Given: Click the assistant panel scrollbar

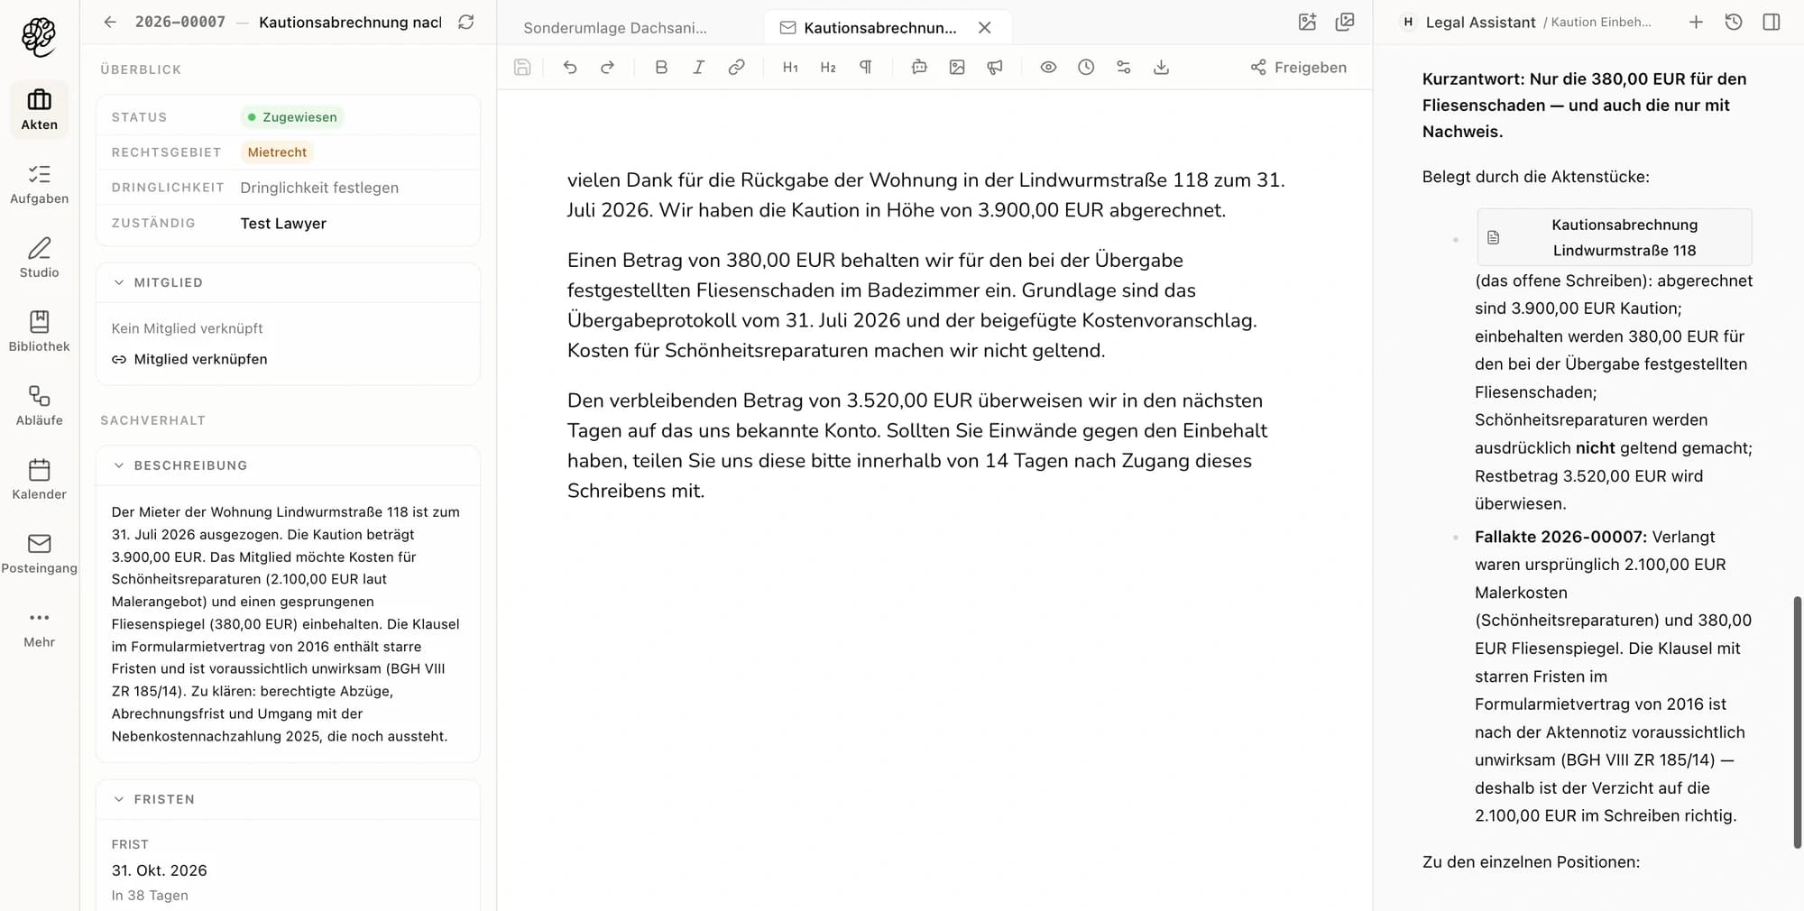Looking at the screenshot, I should point(1797,722).
